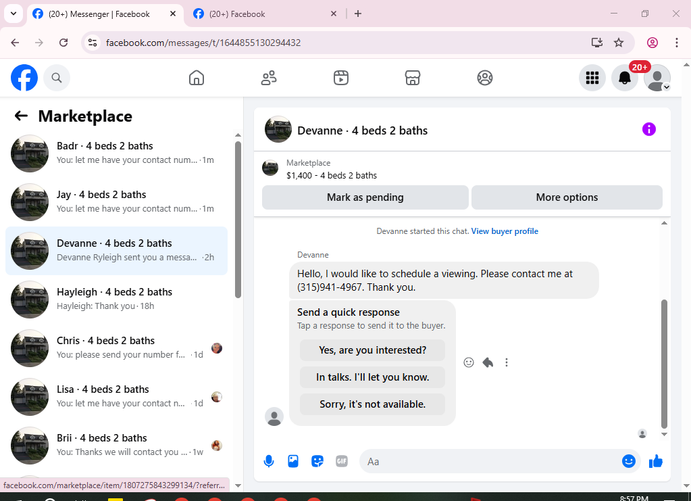Open the Chrome profile icon
The height and width of the screenshot is (501, 691).
(652, 43)
